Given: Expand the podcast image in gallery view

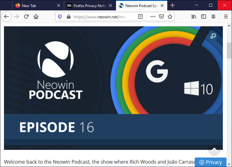Looking at the screenshot, I should [x=213, y=36].
